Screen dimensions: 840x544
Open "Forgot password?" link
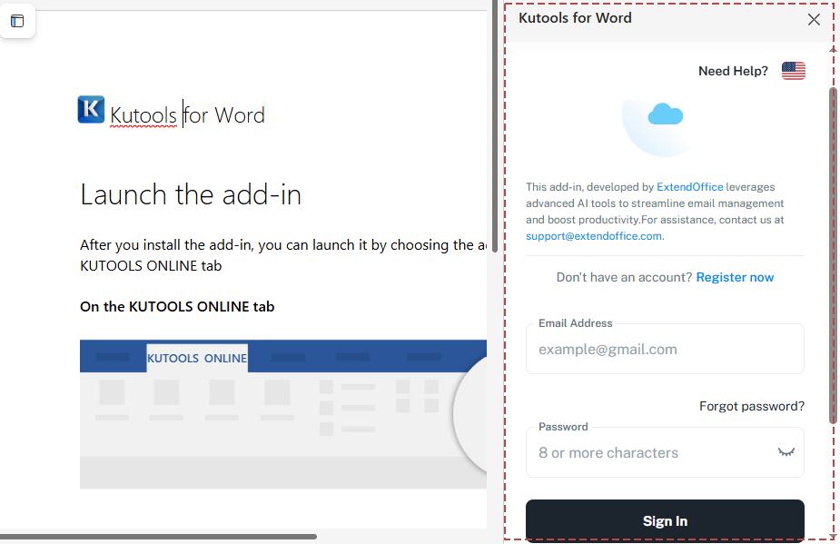[x=751, y=406]
